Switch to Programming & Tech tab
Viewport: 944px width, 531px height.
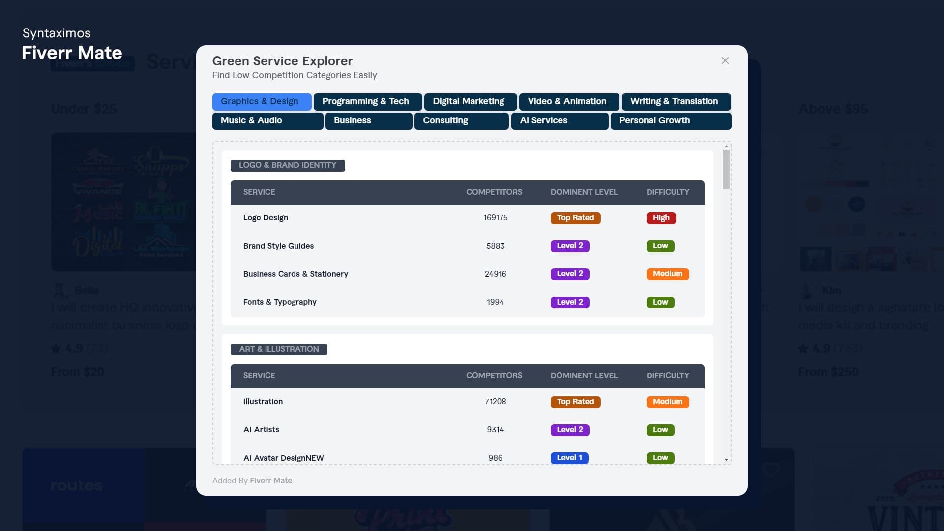click(x=368, y=101)
